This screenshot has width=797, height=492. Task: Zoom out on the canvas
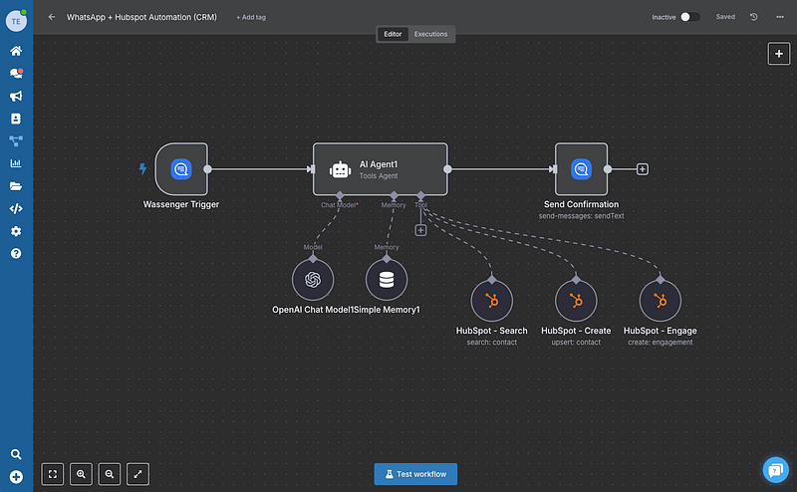click(x=110, y=473)
